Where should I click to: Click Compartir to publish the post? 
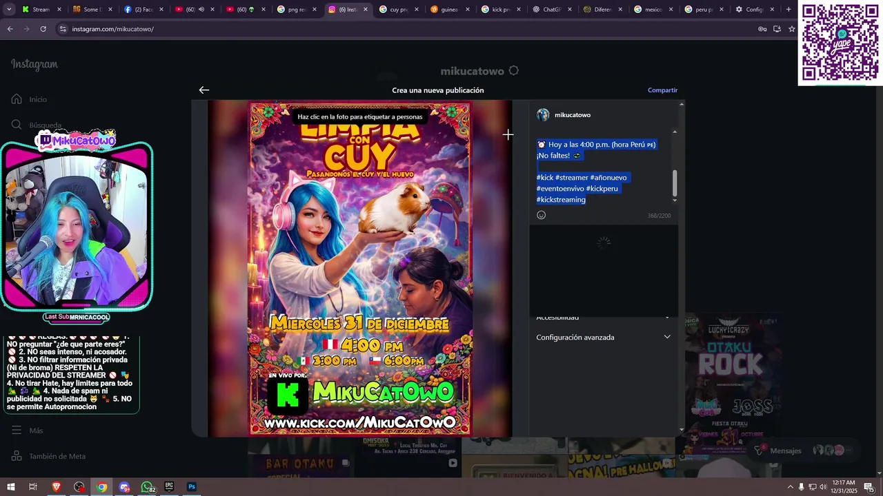point(662,90)
